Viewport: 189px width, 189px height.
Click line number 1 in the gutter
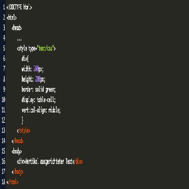4,7
